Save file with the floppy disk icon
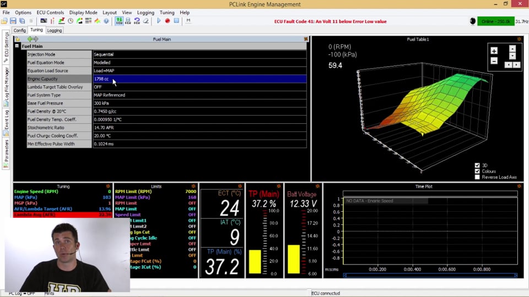This screenshot has width=529, height=297. pos(13,21)
